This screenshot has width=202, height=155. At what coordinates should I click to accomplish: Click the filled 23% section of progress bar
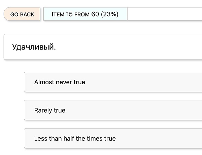click(85, 14)
